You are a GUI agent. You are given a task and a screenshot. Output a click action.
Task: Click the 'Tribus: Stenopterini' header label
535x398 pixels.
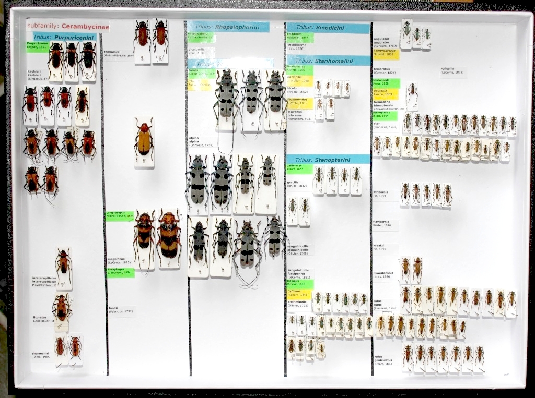coord(328,159)
